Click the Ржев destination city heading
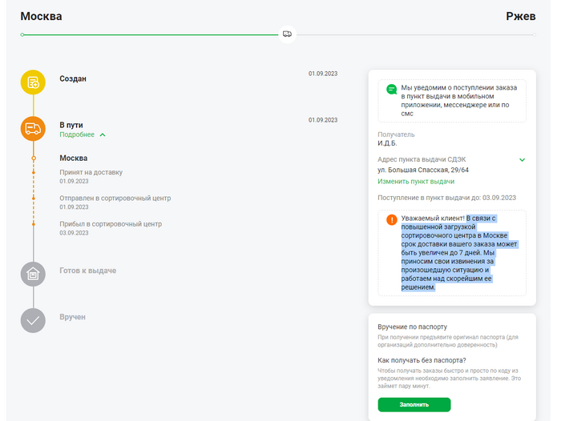This screenshot has height=421, width=561. click(521, 16)
